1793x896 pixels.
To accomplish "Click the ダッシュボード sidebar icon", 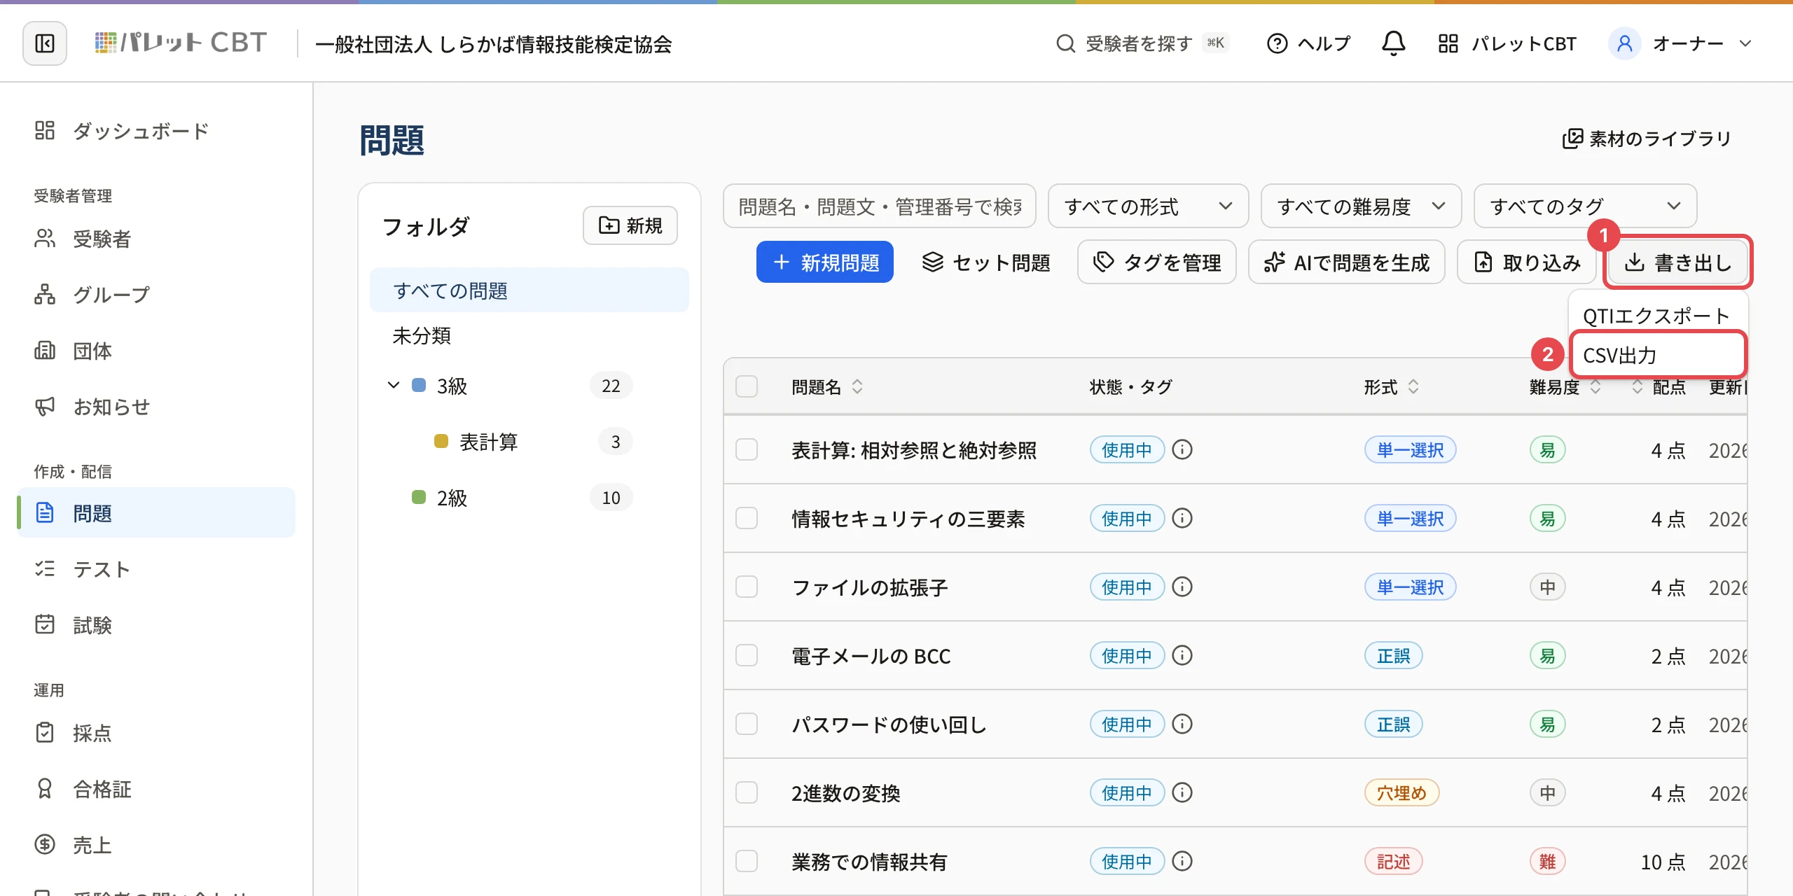I will click(x=45, y=130).
